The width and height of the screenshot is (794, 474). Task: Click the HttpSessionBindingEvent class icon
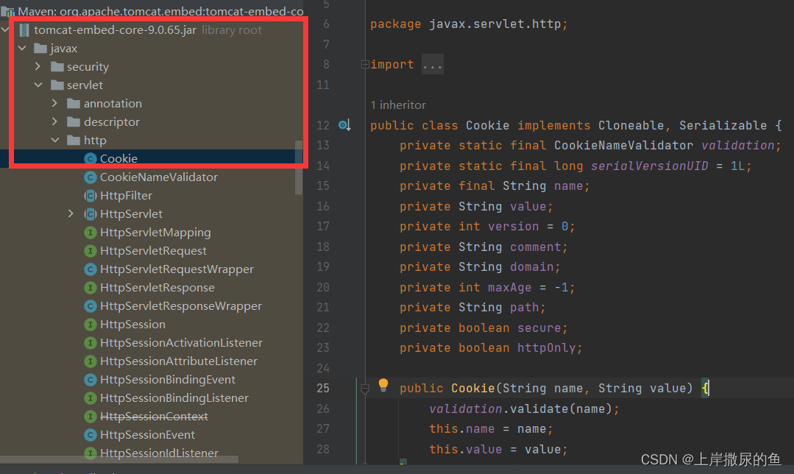(x=90, y=379)
